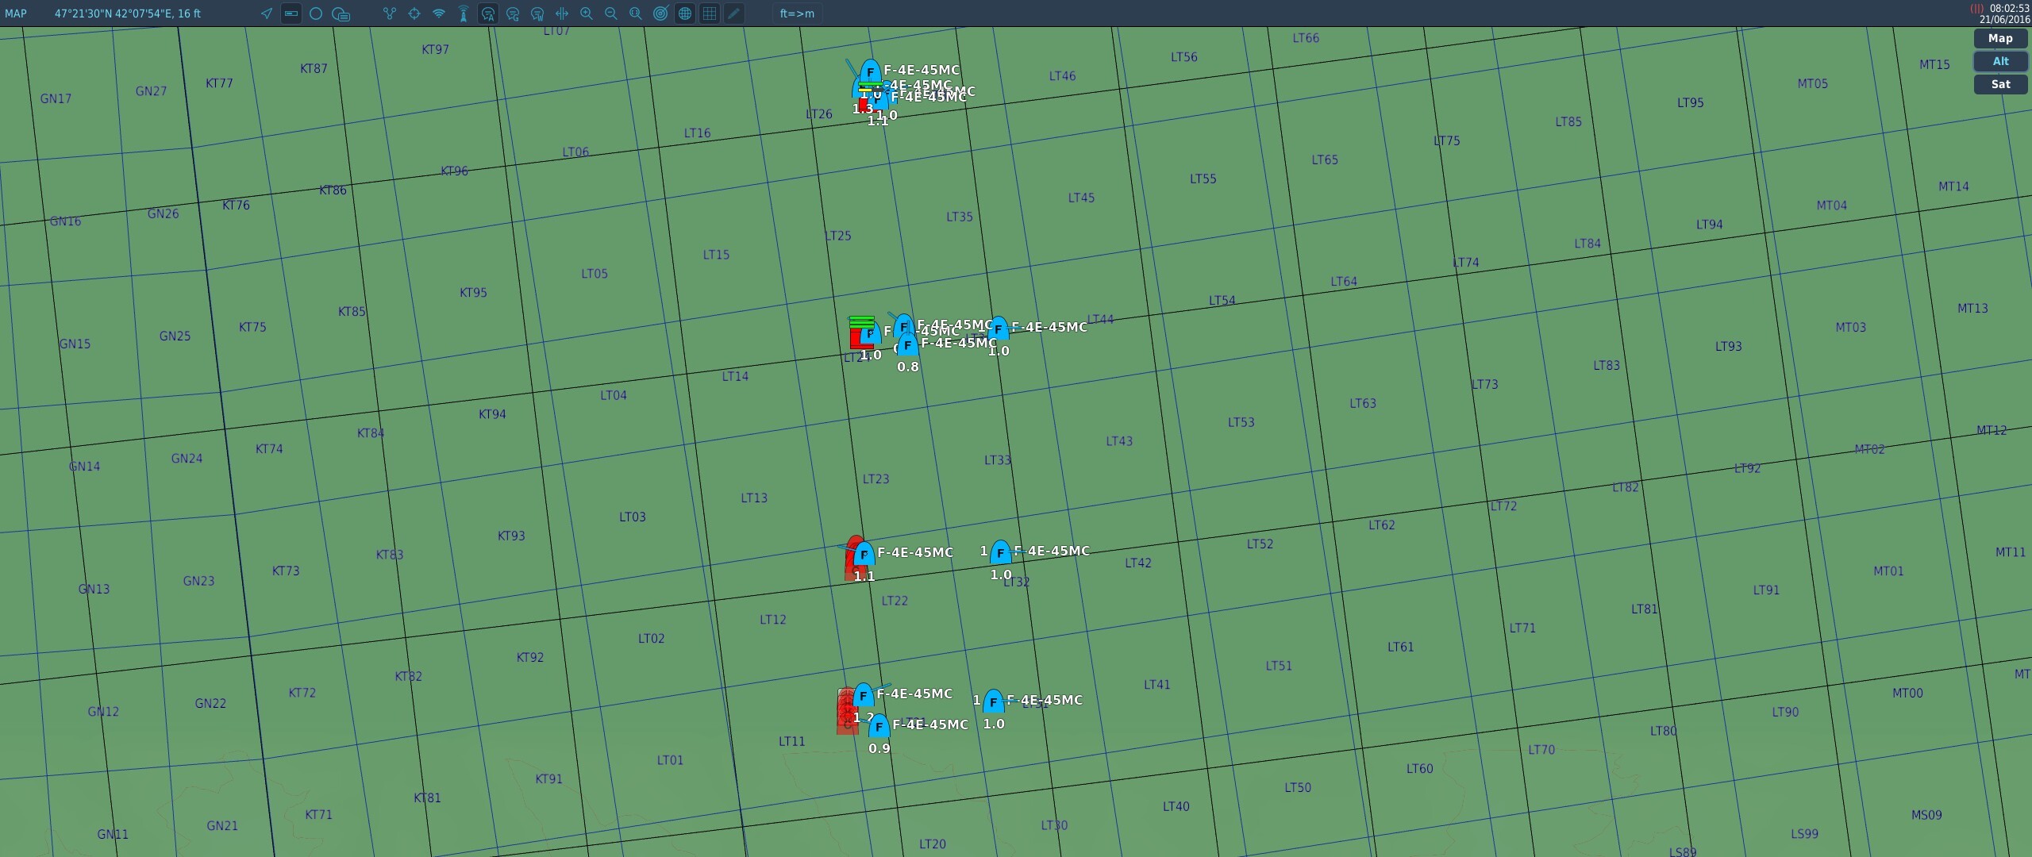Click the MS09 grid label

[x=1926, y=815]
